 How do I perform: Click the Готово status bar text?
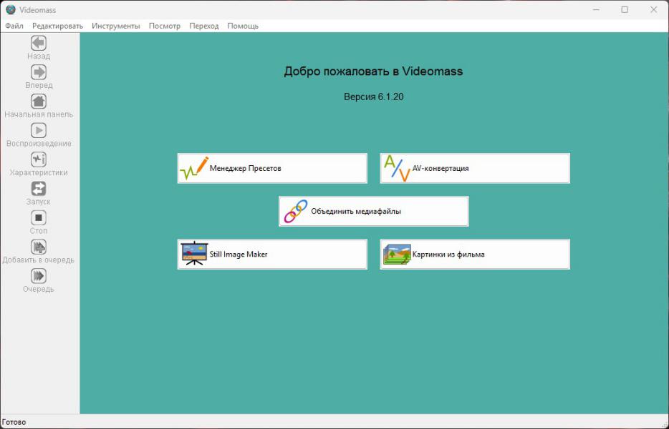pos(14,422)
